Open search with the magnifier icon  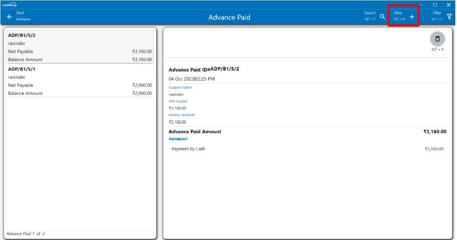(x=382, y=17)
